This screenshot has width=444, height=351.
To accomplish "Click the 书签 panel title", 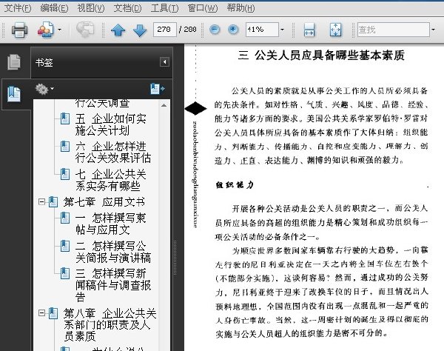I will pyautogui.click(x=44, y=62).
